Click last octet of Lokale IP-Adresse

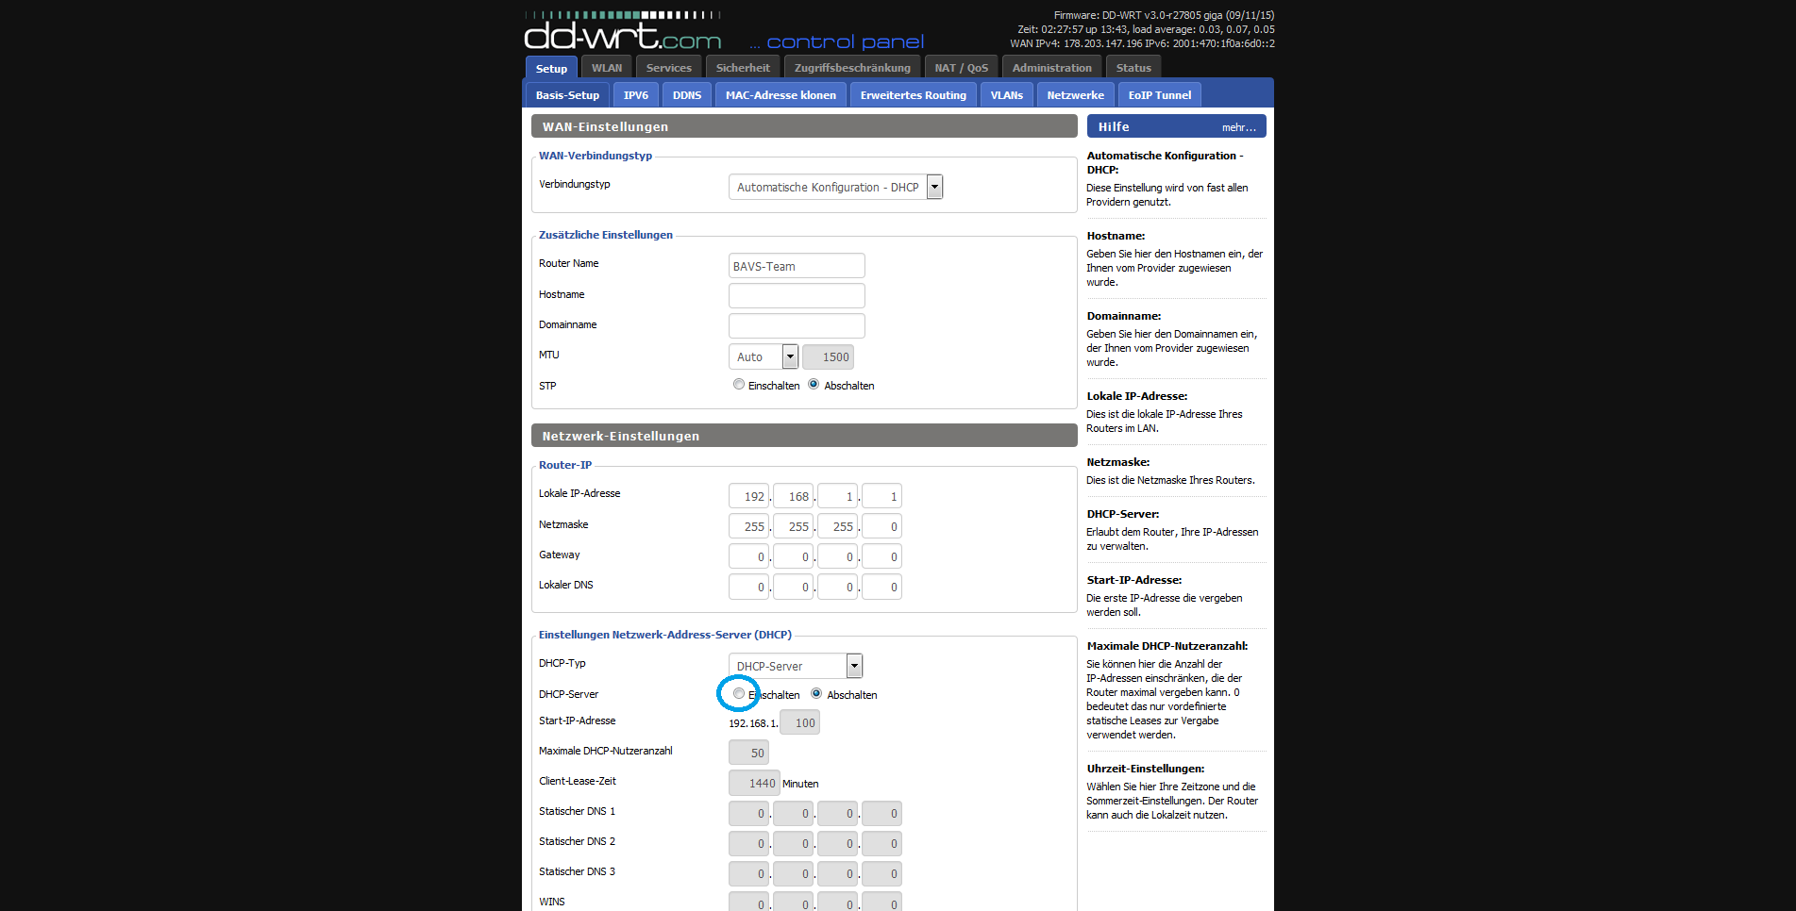click(x=882, y=496)
